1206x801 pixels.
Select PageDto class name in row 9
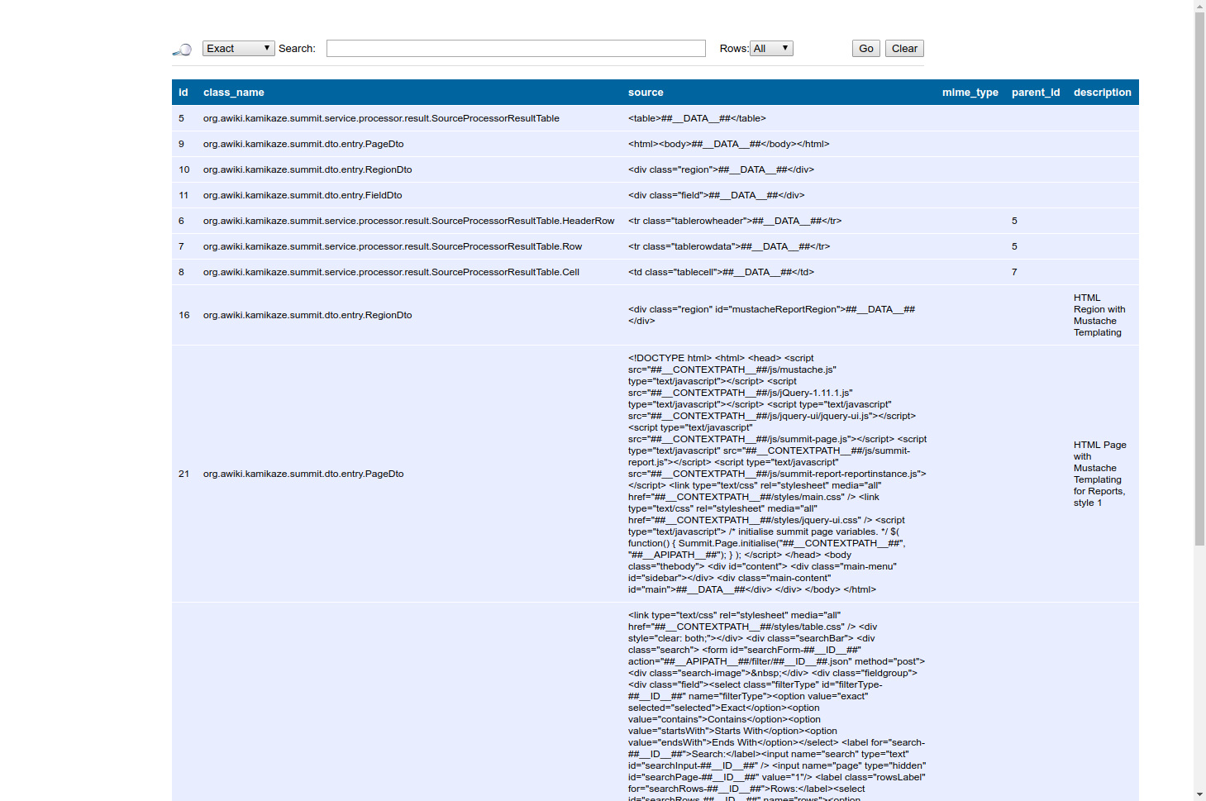click(303, 144)
